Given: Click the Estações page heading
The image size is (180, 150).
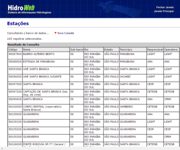Looking at the screenshot, I should (18, 24).
